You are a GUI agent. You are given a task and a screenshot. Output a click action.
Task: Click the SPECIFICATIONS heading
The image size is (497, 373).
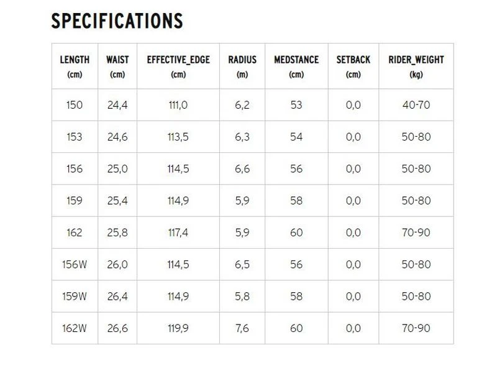[x=117, y=21]
